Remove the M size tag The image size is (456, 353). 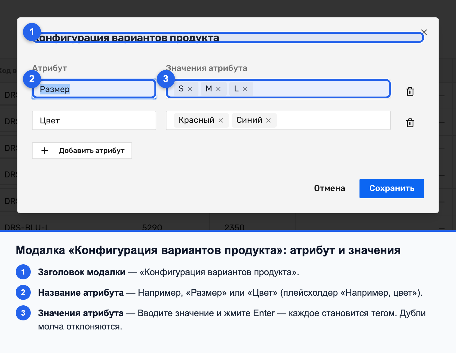[218, 89]
